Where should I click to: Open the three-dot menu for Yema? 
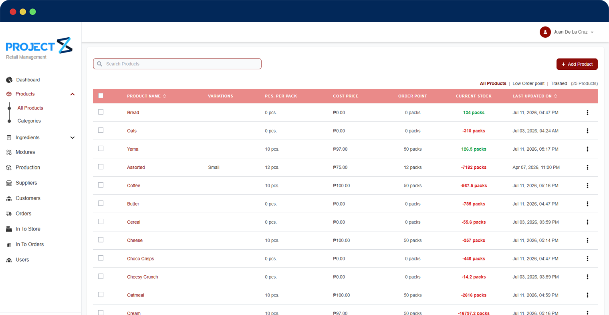click(587, 149)
